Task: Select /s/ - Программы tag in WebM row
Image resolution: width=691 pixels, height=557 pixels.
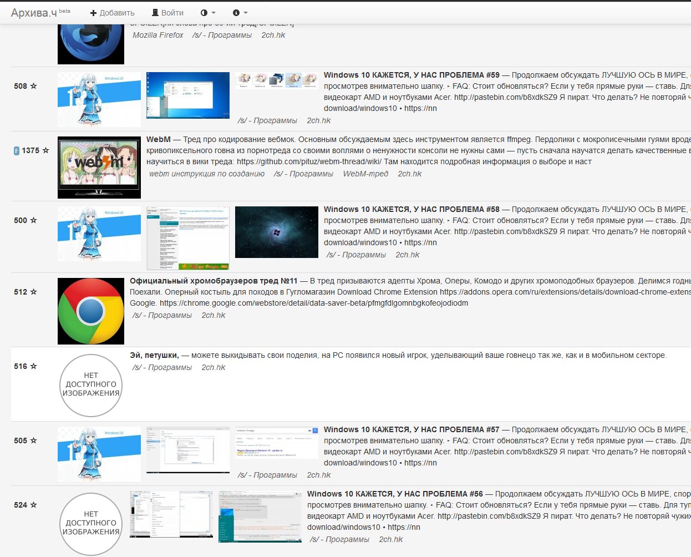Action: (x=303, y=174)
